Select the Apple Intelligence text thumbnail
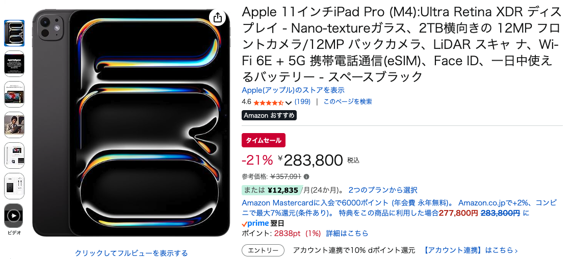Image resolution: width=571 pixels, height=259 pixels. pos(14,64)
